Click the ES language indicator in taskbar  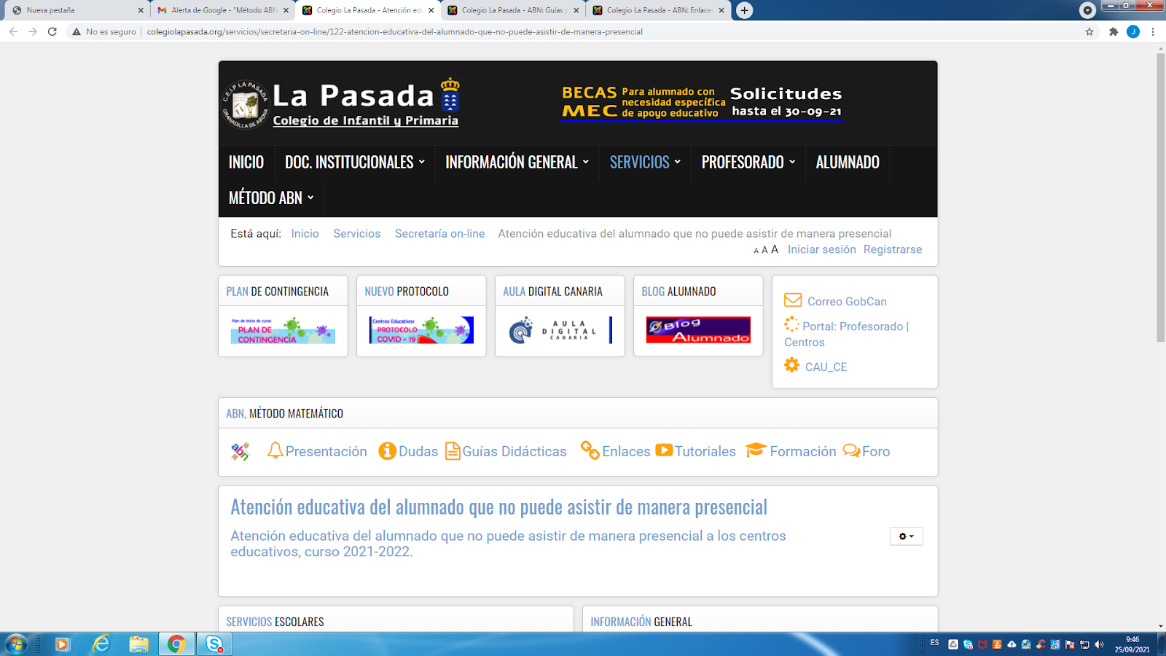[x=935, y=643]
